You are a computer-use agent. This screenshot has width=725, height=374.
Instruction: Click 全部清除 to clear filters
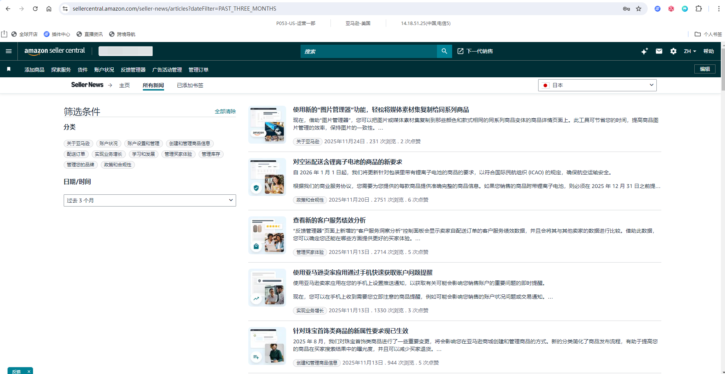pos(225,111)
